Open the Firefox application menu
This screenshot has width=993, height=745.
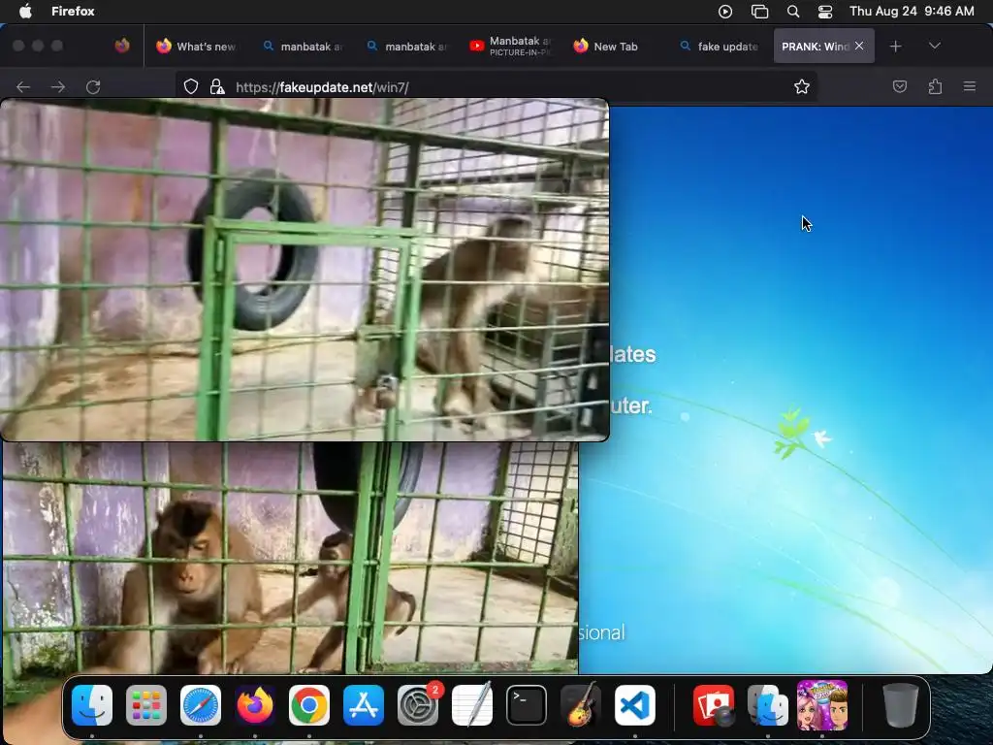(x=73, y=12)
